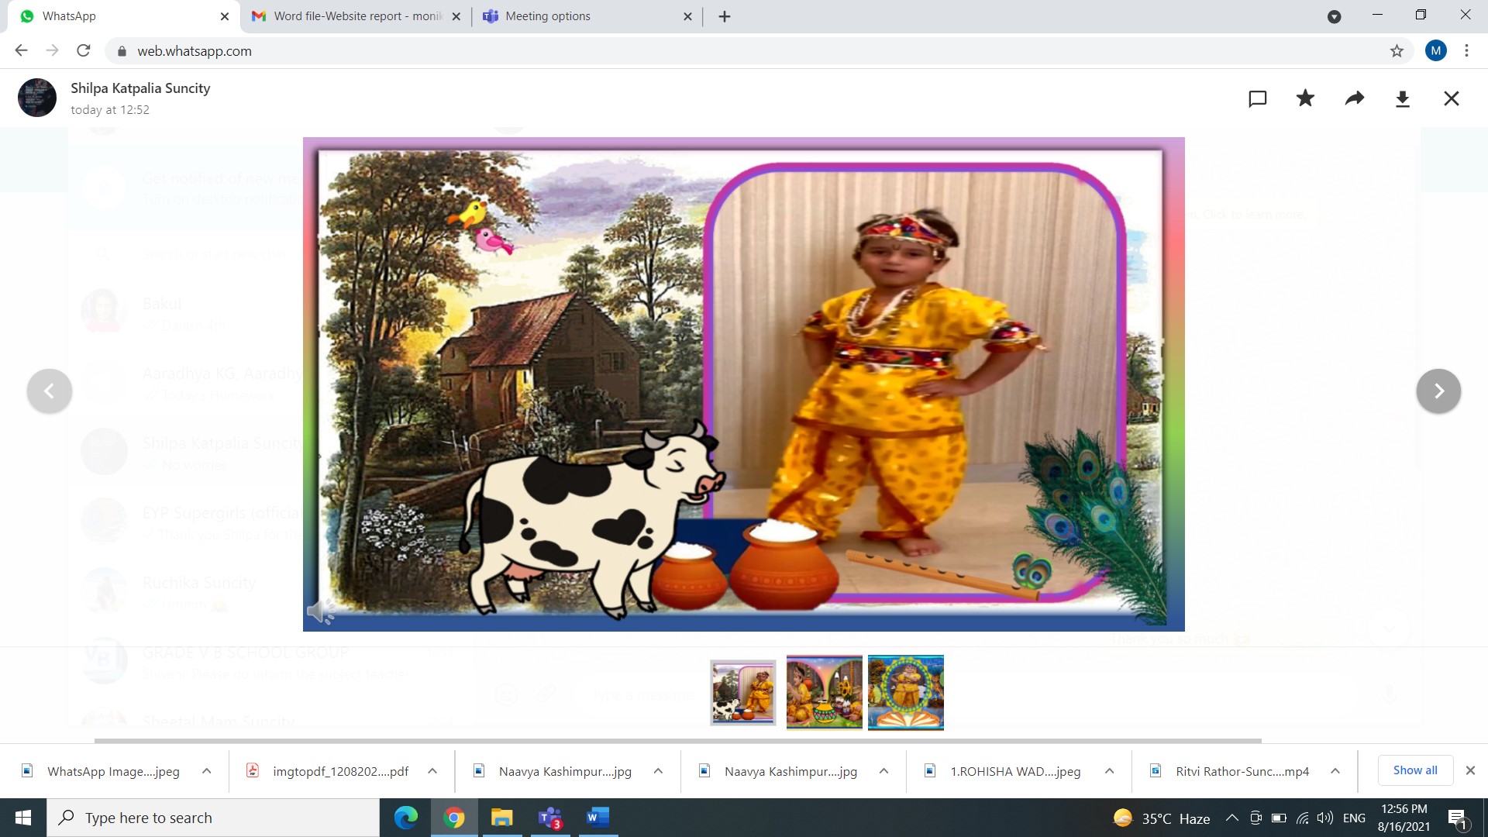Open the 35°C Haze weather widget
The image size is (1488, 837).
1161,818
